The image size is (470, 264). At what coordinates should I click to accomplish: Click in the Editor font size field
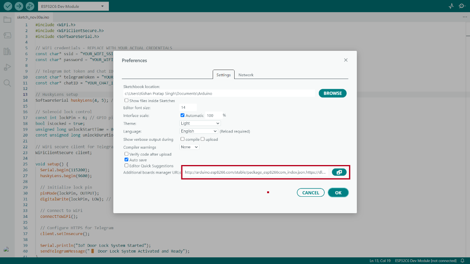point(188,108)
